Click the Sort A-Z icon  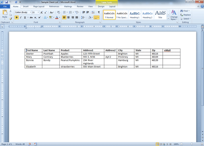93,12
